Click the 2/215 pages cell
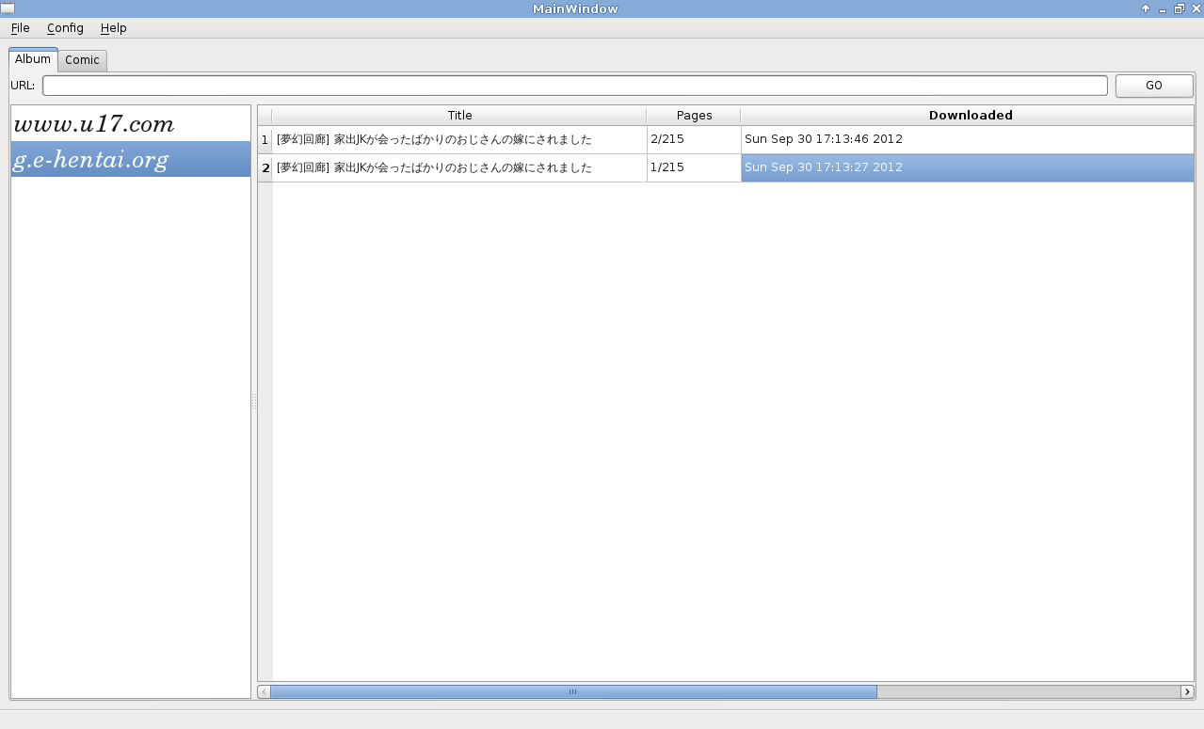Viewport: 1204px width, 729px height. click(x=694, y=139)
